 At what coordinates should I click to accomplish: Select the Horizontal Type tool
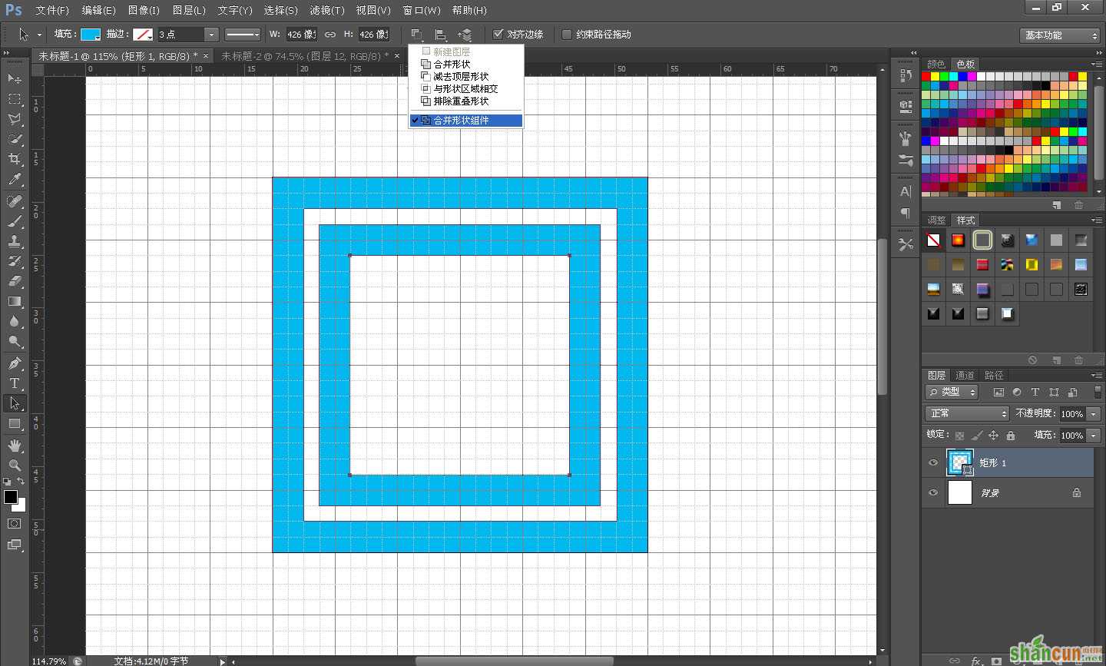click(15, 383)
